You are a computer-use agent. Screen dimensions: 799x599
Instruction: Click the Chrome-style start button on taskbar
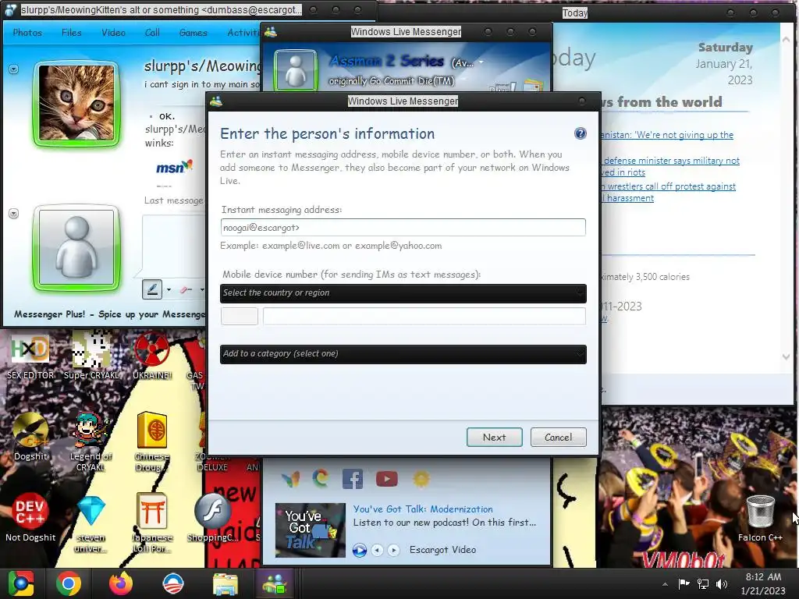coord(21,583)
